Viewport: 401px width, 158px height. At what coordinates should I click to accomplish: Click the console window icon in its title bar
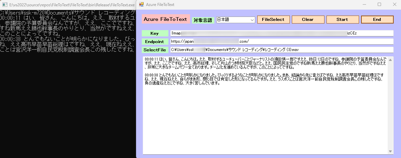click(4, 5)
